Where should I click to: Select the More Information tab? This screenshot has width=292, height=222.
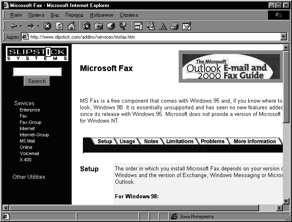pos(255,141)
